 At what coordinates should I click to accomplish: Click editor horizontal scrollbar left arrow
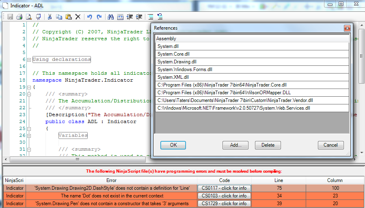[6, 160]
